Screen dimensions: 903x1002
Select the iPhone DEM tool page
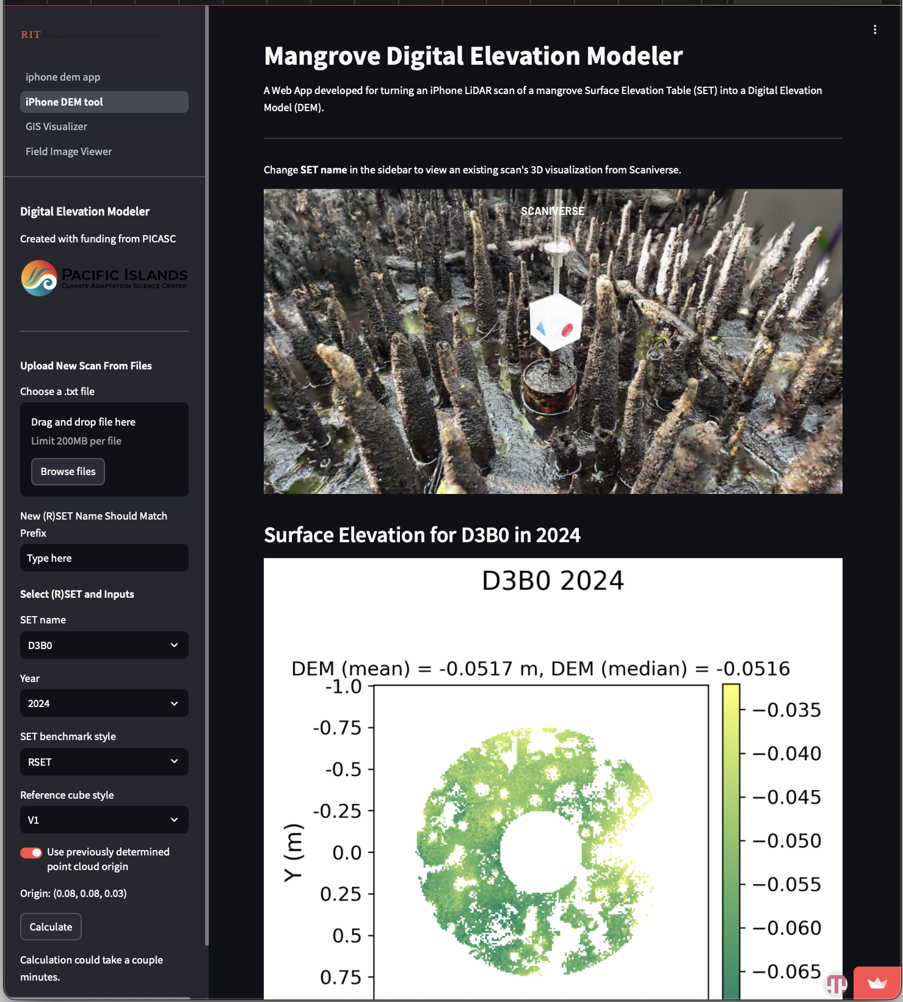(x=64, y=102)
